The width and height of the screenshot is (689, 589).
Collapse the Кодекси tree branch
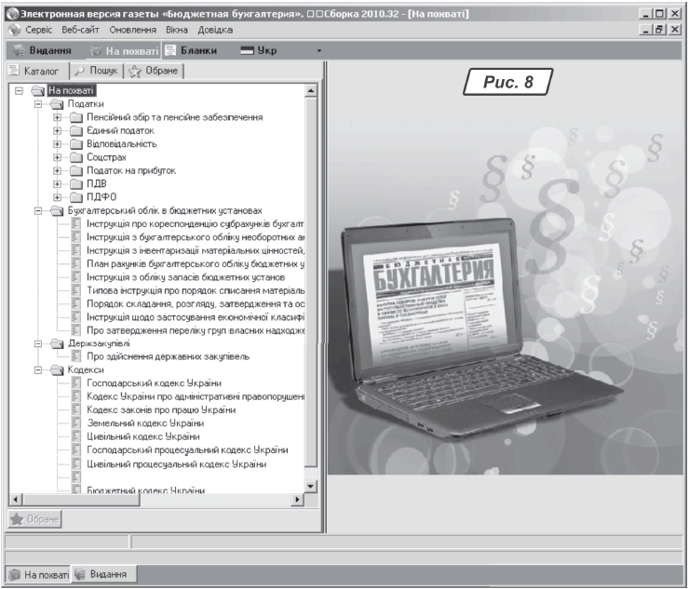[x=40, y=369]
